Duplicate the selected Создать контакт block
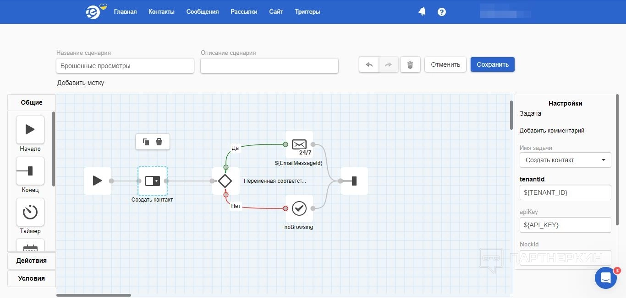Screen dimensions: 626x298 pyautogui.click(x=146, y=142)
